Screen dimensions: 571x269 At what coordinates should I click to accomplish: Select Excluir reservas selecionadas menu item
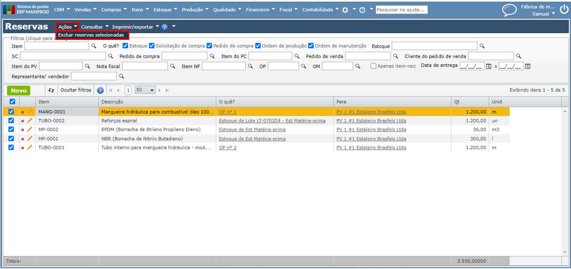(x=91, y=35)
